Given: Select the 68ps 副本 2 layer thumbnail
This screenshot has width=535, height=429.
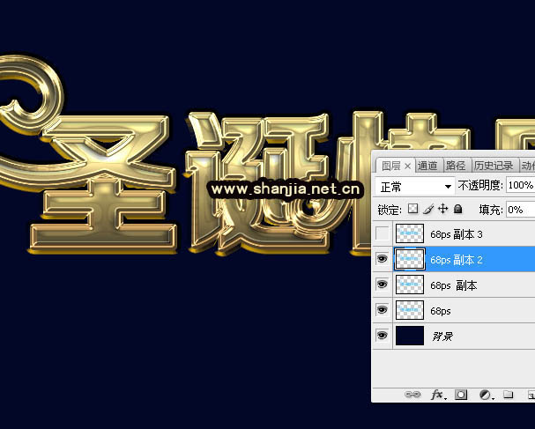Looking at the screenshot, I should 410,259.
